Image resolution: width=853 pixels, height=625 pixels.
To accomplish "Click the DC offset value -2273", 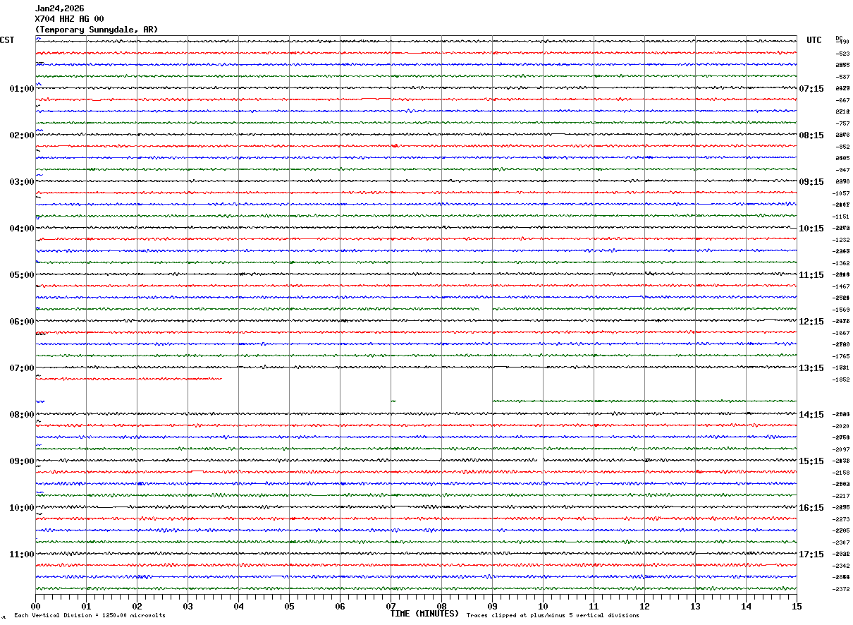I will coord(842,519).
